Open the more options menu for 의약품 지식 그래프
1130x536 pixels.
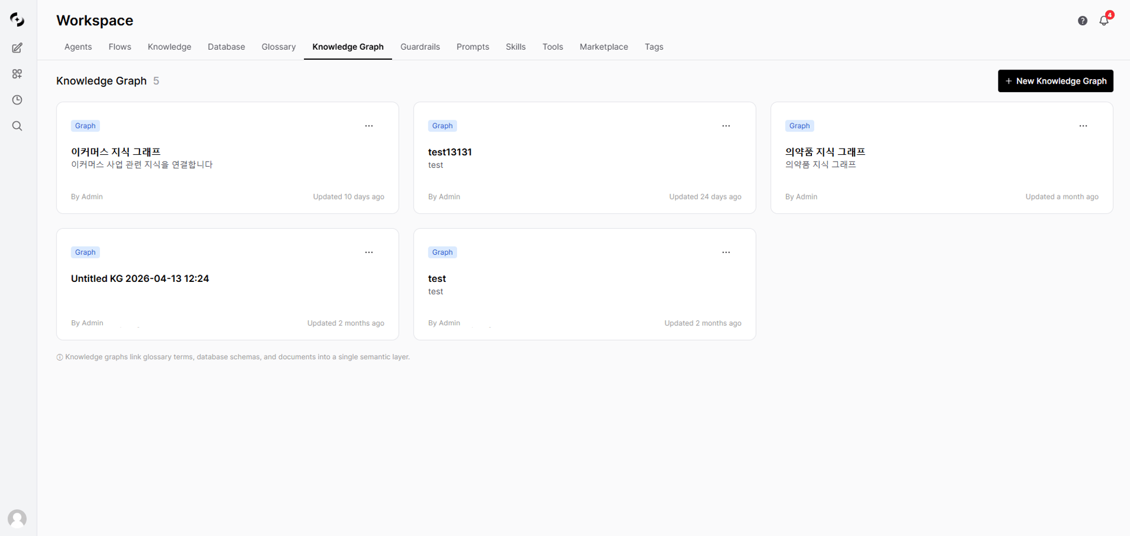[x=1083, y=126]
